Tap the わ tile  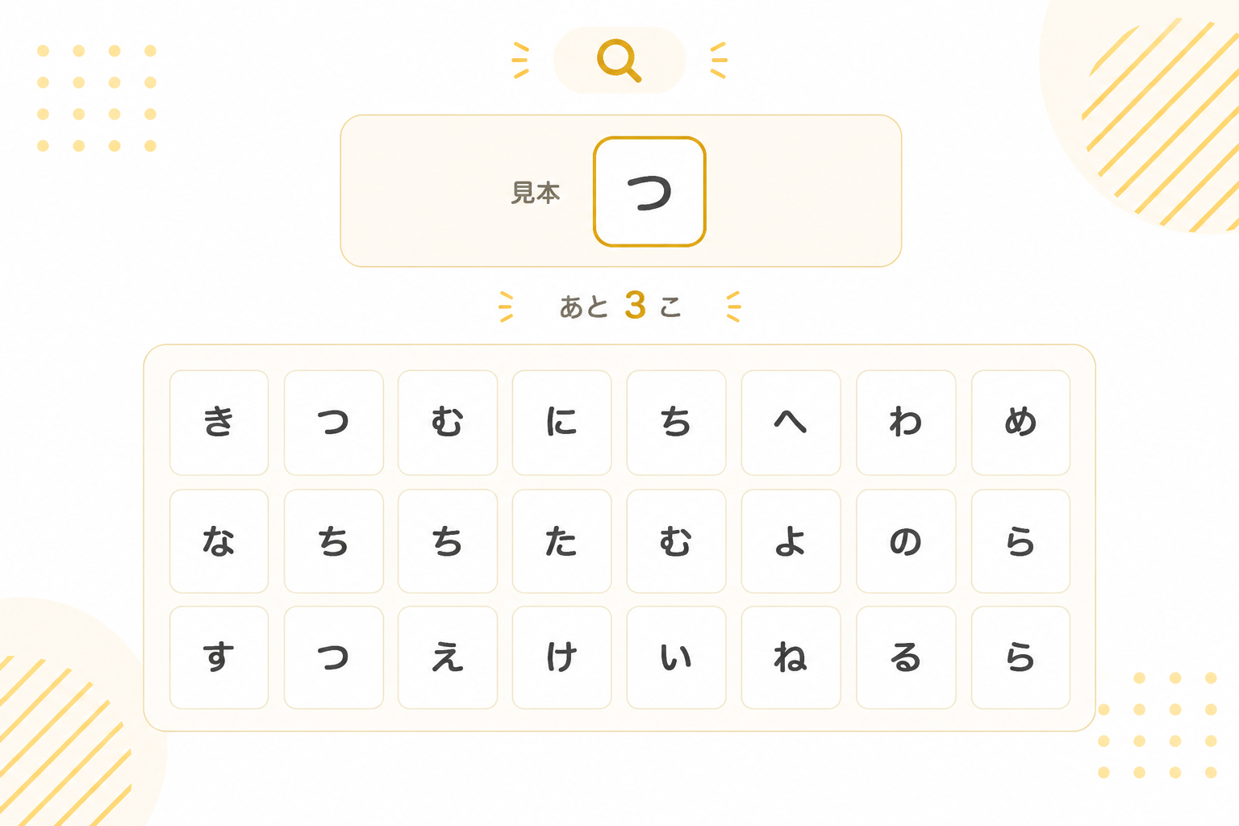906,423
